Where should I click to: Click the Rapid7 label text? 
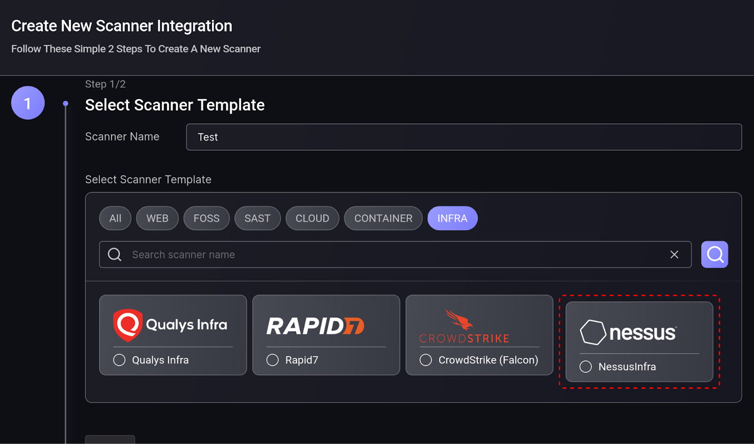(302, 360)
